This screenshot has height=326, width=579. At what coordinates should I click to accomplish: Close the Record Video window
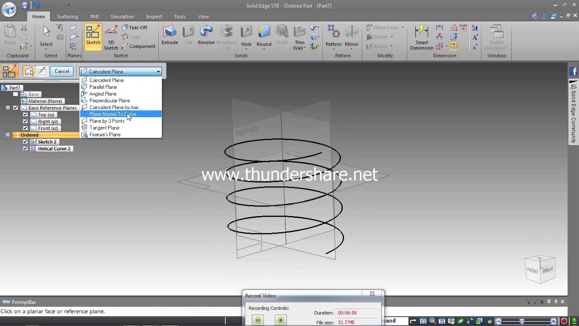[372, 294]
